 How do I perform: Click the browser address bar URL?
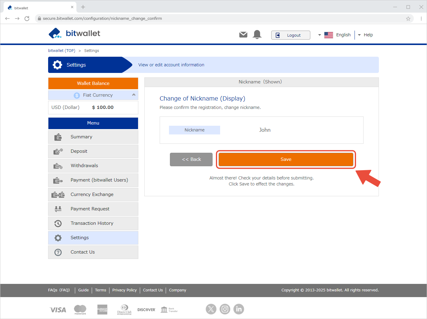pos(102,19)
